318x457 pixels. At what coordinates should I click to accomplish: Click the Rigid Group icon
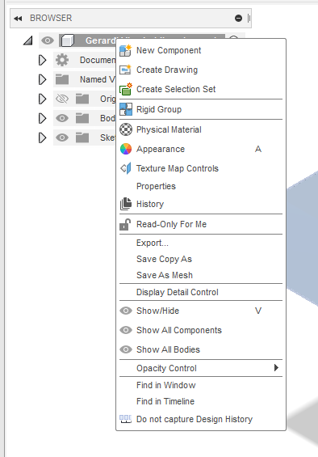tap(126, 109)
